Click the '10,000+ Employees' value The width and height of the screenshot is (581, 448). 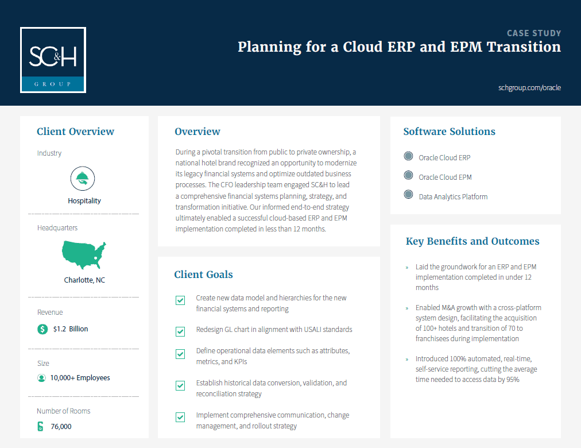tap(80, 378)
